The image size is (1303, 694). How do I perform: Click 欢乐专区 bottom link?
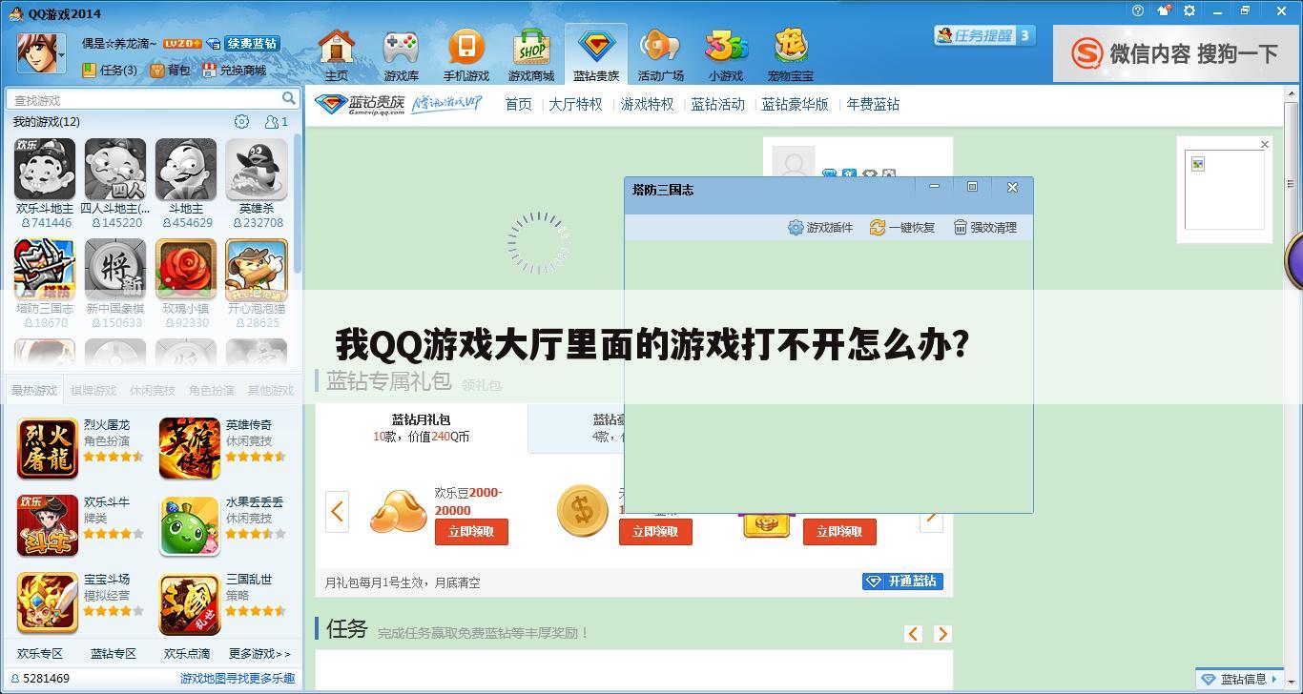click(40, 653)
